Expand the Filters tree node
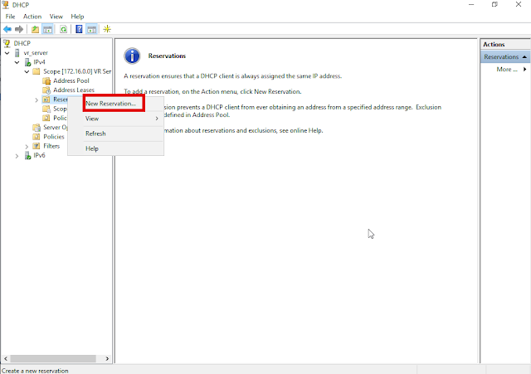Screen dimensions: 531x374 click(x=27, y=147)
